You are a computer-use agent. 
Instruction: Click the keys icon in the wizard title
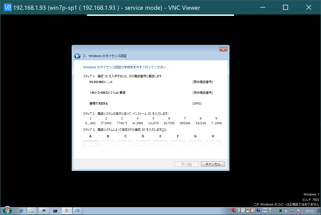coord(84,56)
